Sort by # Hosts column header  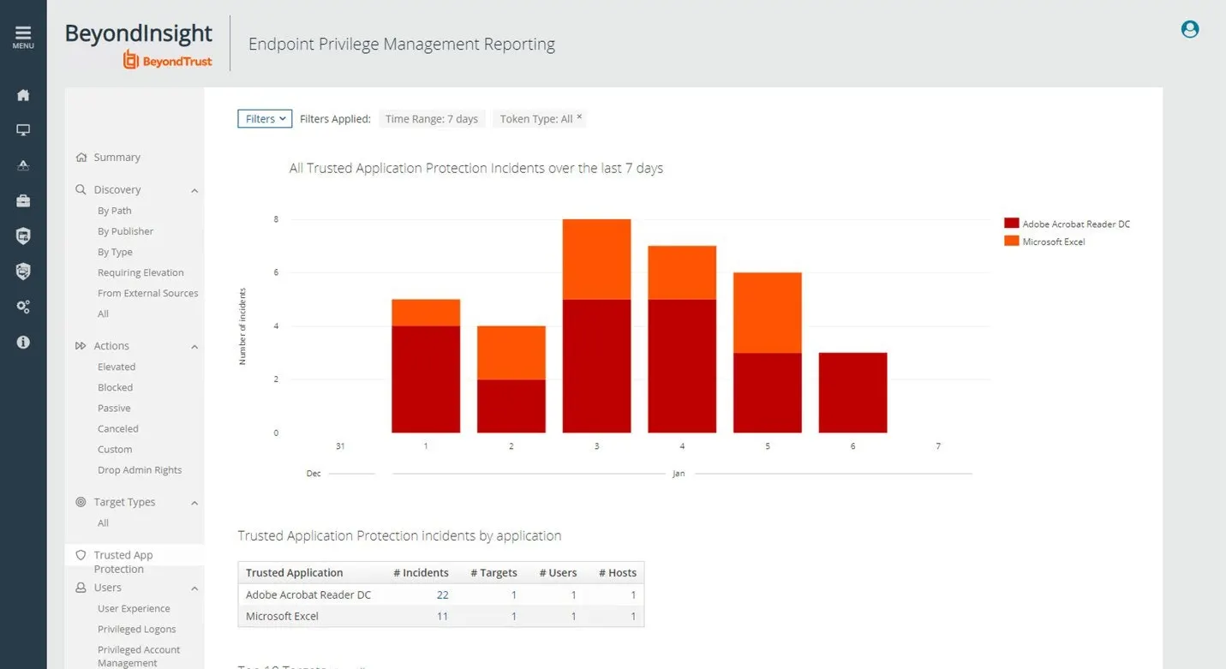click(x=618, y=573)
